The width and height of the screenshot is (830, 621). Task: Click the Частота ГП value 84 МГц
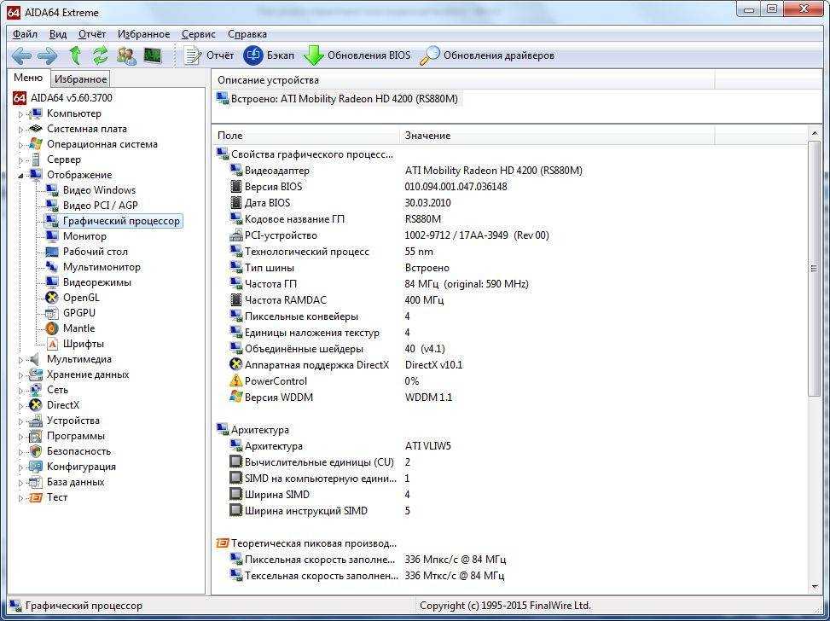[467, 284]
